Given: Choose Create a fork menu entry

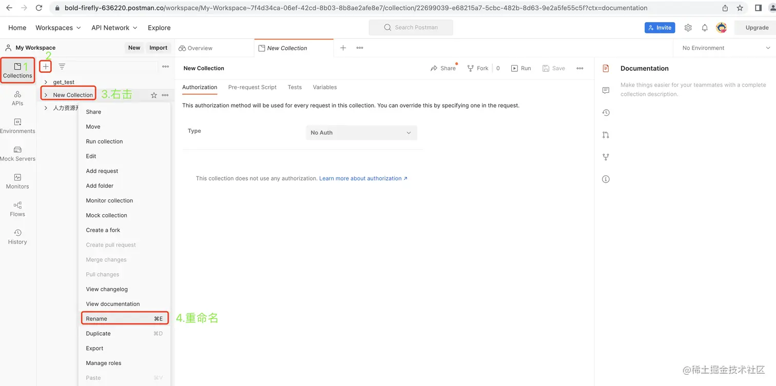Looking at the screenshot, I should (x=125, y=230).
